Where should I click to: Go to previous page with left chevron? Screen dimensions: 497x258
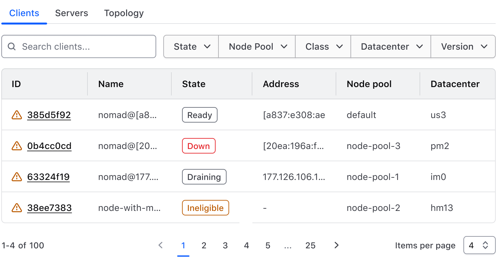pyautogui.click(x=161, y=245)
